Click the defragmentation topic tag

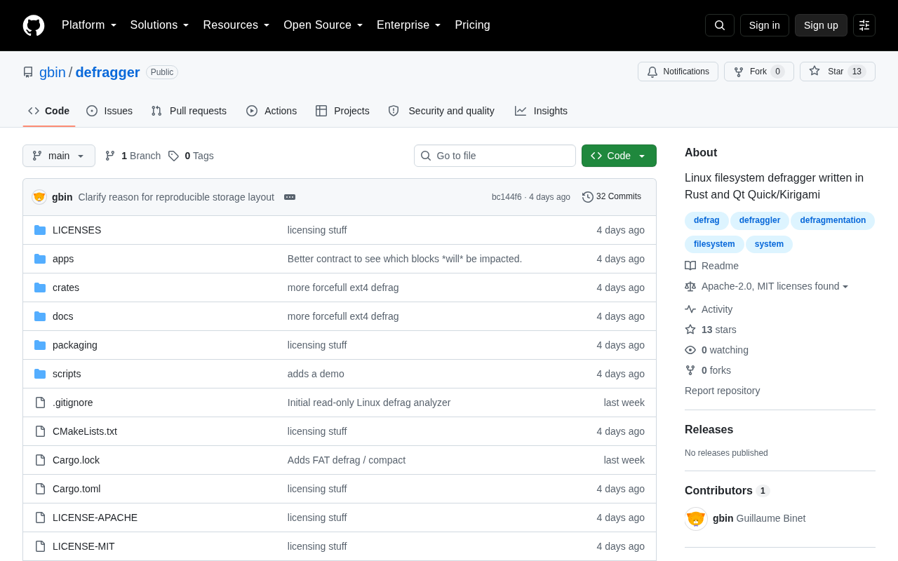click(833, 220)
